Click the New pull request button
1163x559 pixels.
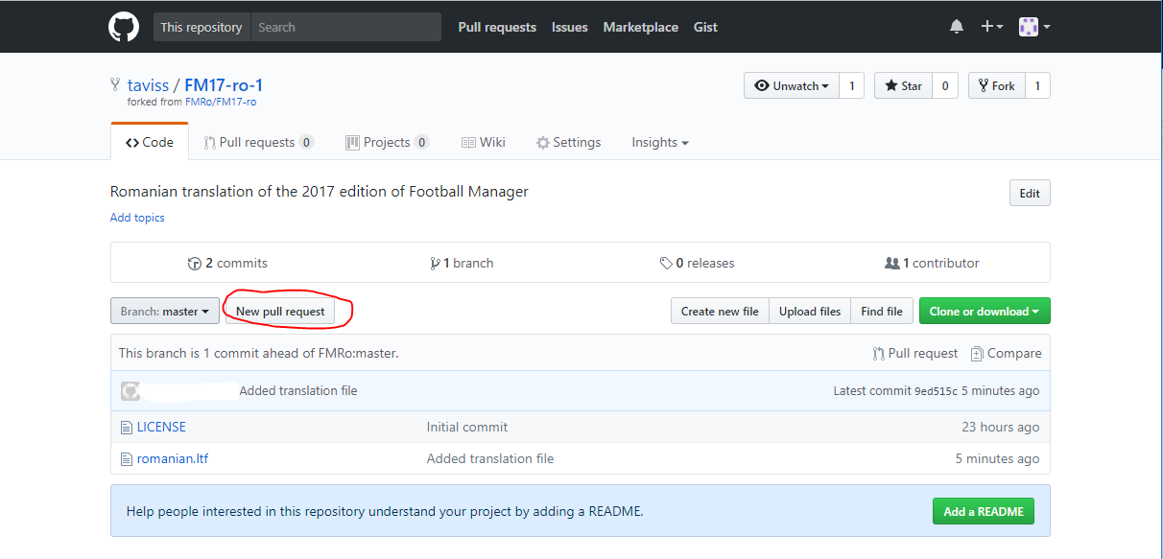(x=280, y=311)
